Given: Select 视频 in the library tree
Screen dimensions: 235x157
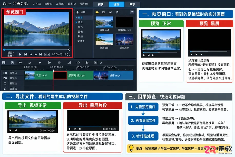Looking at the screenshot, I should pos(80,36).
